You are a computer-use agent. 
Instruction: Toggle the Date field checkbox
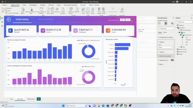point(179,33)
